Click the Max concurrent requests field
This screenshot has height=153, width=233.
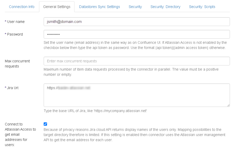point(137,61)
